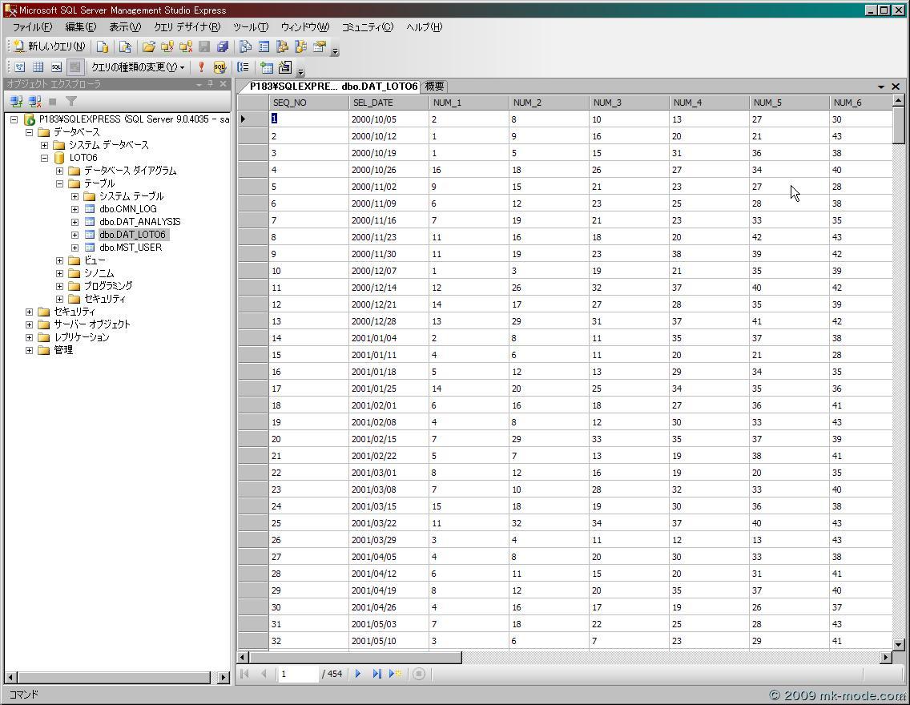
Task: Toggle the Diagram pane display
Action: (x=20, y=67)
